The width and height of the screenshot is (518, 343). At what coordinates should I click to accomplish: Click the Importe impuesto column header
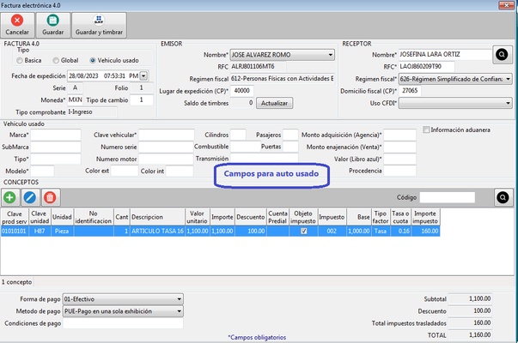[x=425, y=217]
